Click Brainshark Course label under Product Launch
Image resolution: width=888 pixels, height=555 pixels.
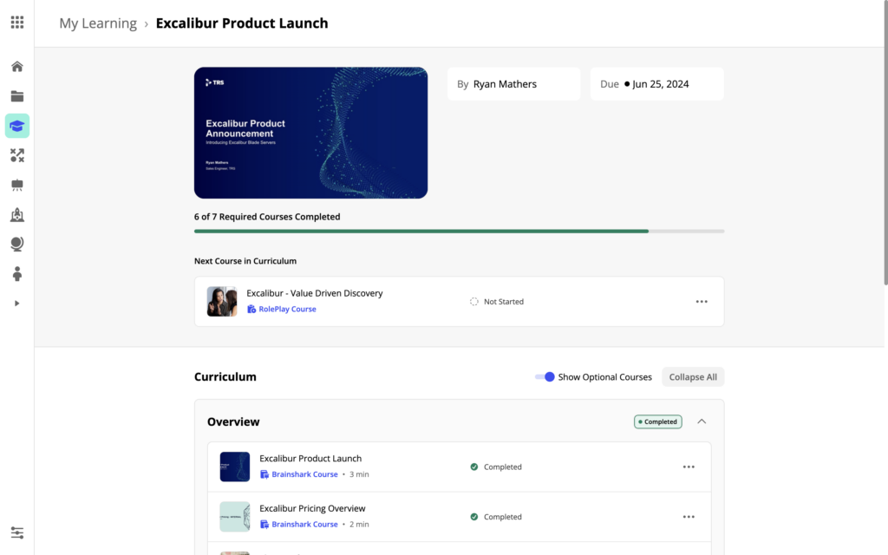pyautogui.click(x=304, y=474)
